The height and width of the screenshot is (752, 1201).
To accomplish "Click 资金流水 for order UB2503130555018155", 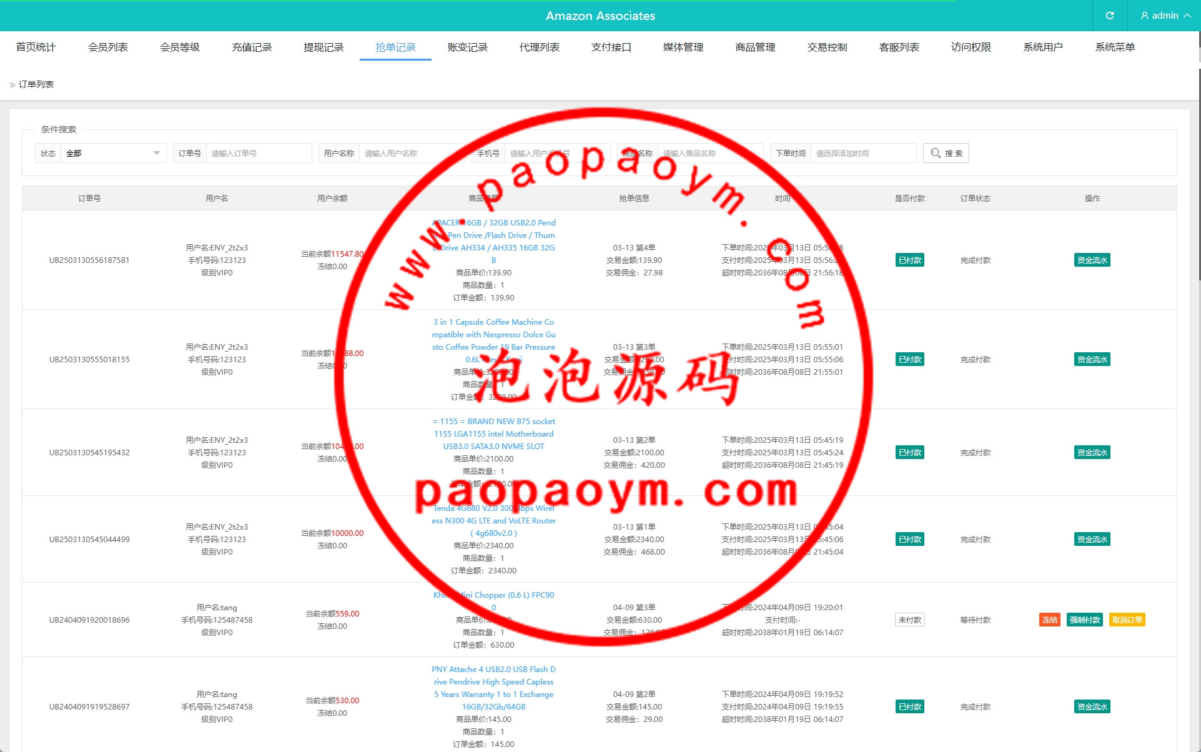I will [1092, 360].
